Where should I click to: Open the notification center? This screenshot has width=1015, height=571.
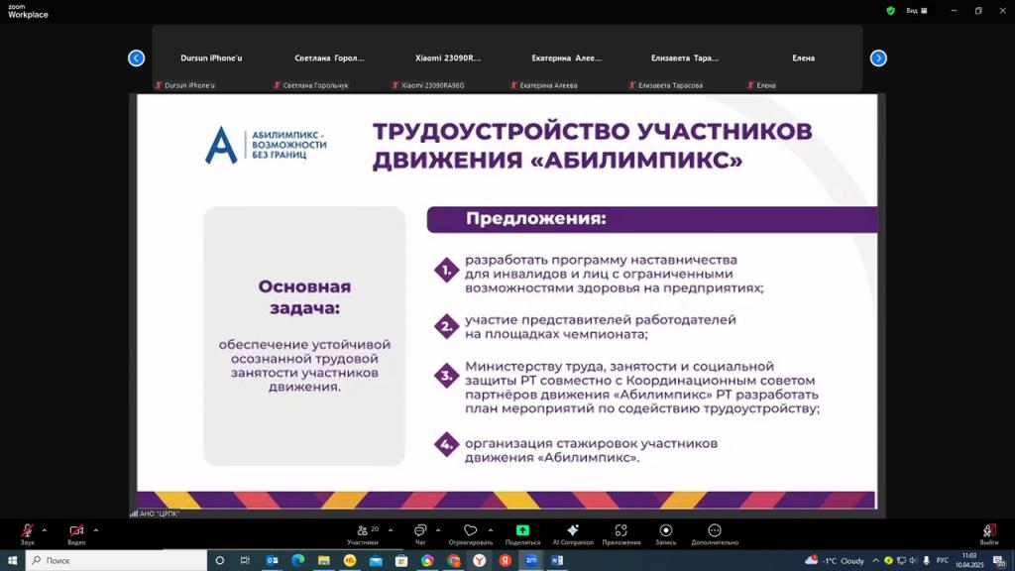[999, 561]
